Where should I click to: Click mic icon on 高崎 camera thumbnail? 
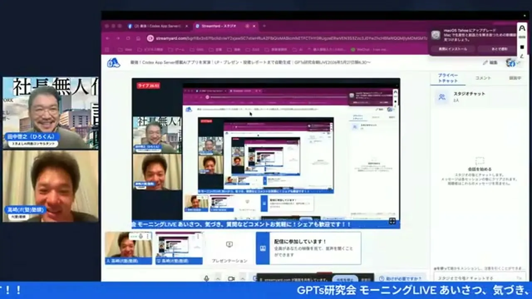[141, 236]
